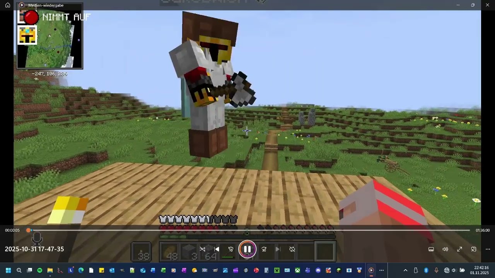
Task: Click the red recording indicator in video
Action: (31, 17)
